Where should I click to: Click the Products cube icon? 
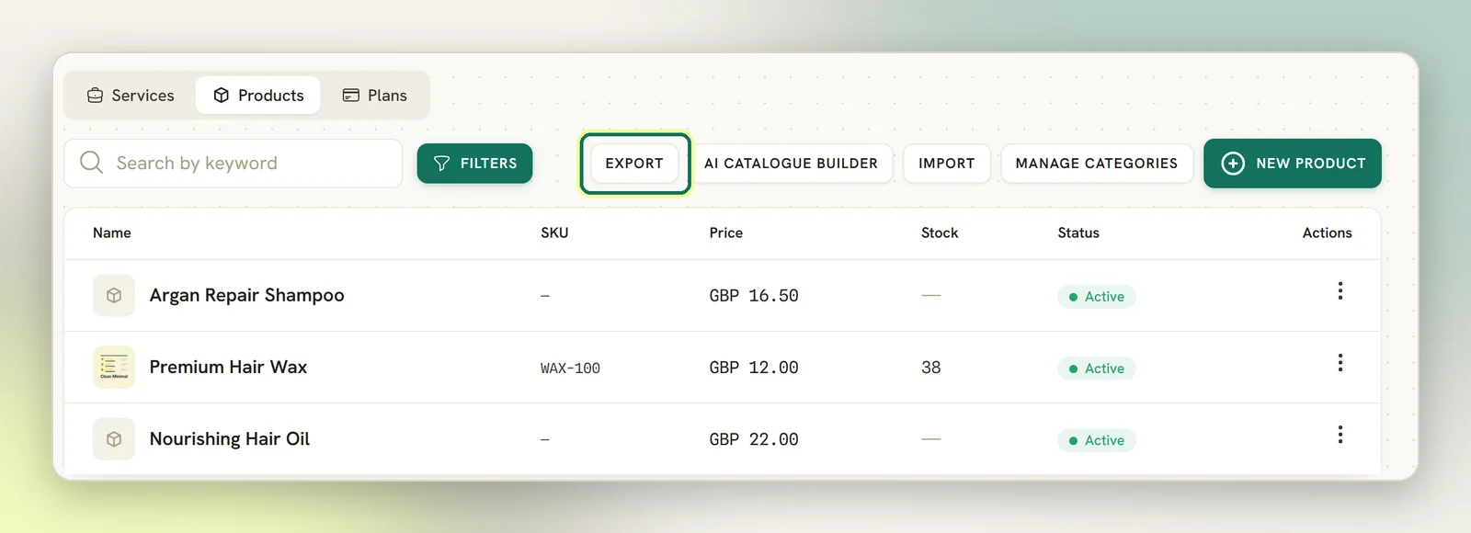222,96
